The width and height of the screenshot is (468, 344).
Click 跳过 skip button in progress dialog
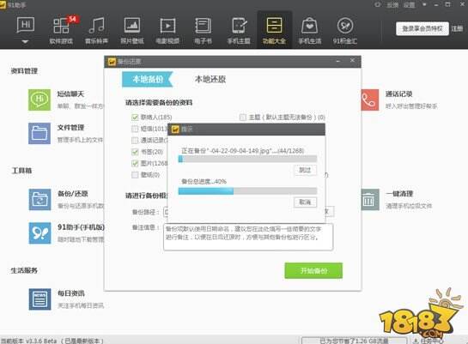pos(305,170)
